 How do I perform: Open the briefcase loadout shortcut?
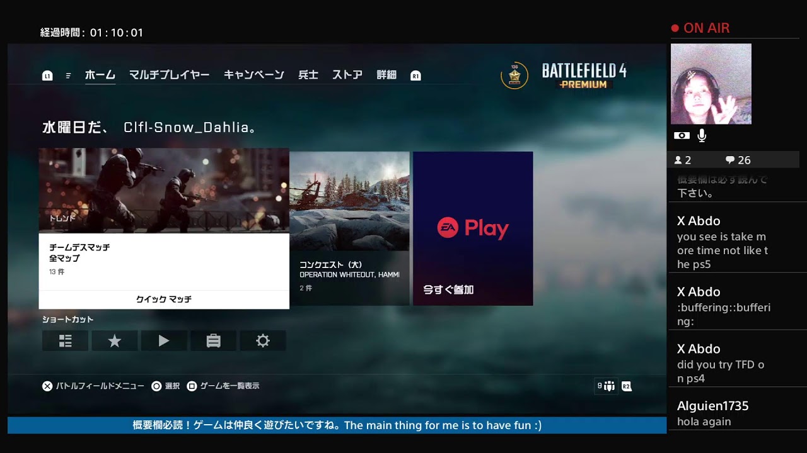click(214, 341)
